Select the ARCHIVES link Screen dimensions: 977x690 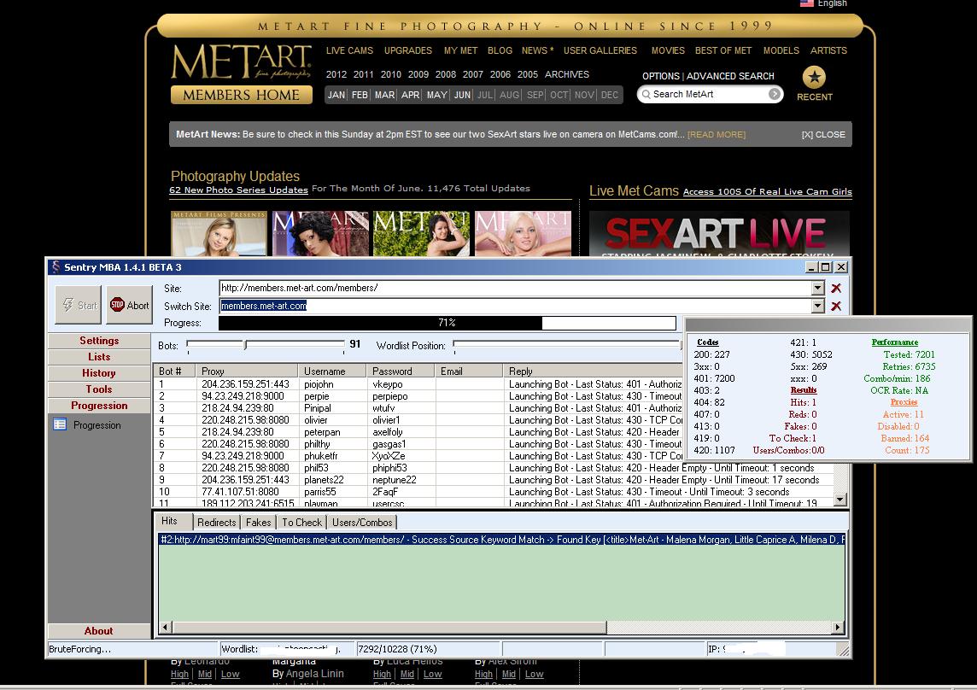tap(566, 74)
